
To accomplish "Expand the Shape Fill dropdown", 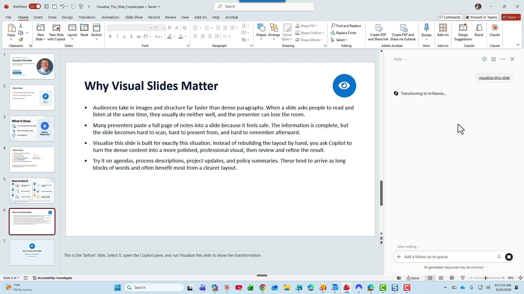I will 316,26.
